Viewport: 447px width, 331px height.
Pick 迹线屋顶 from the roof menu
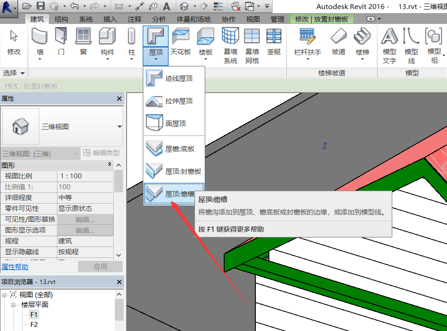(x=174, y=79)
